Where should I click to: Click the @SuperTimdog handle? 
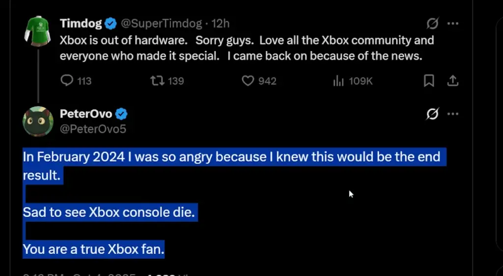pos(161,23)
